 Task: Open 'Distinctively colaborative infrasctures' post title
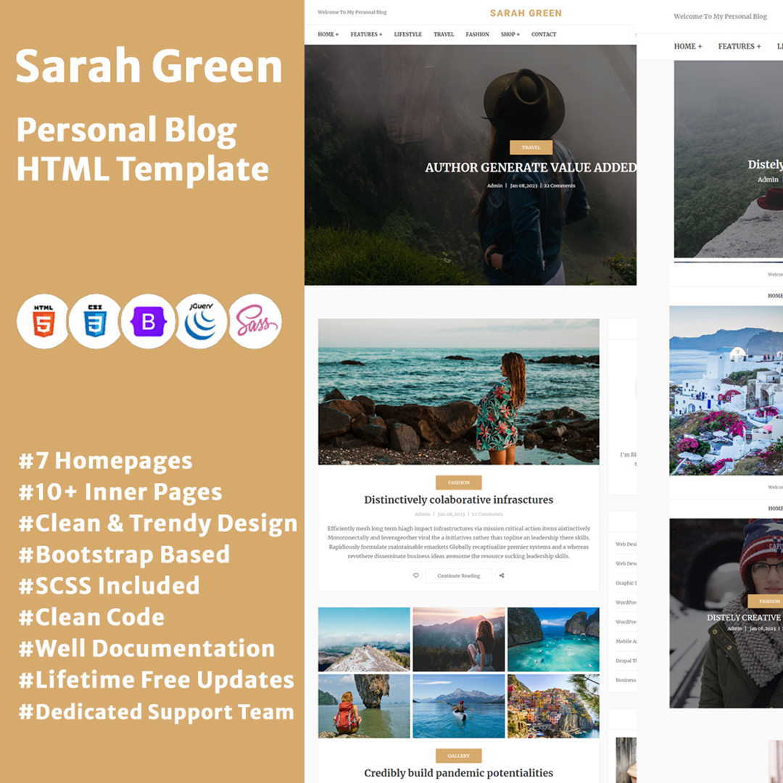point(458,500)
